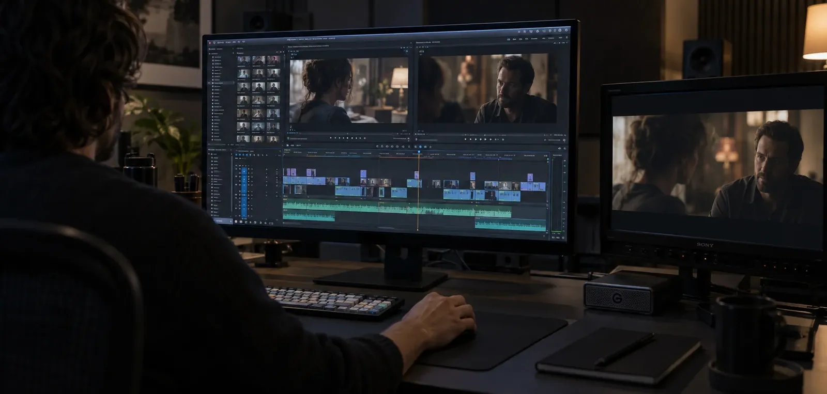Select the first thumbnail in the media bin's second row
The width and height of the screenshot is (827, 394).
click(x=243, y=74)
